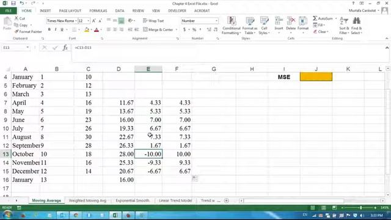This screenshot has height=220, width=391.
Task: Select the Linear Trend Model sheet tab
Action: [175, 200]
